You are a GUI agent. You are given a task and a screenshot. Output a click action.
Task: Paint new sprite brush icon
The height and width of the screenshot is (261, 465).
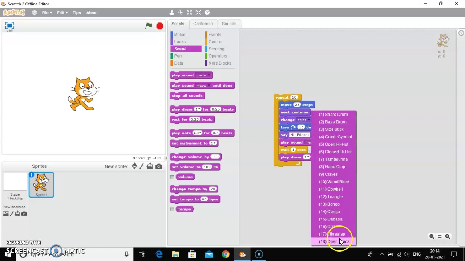(142, 166)
